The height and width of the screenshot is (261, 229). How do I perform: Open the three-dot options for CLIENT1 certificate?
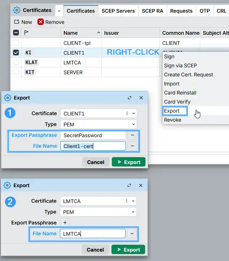(127, 113)
